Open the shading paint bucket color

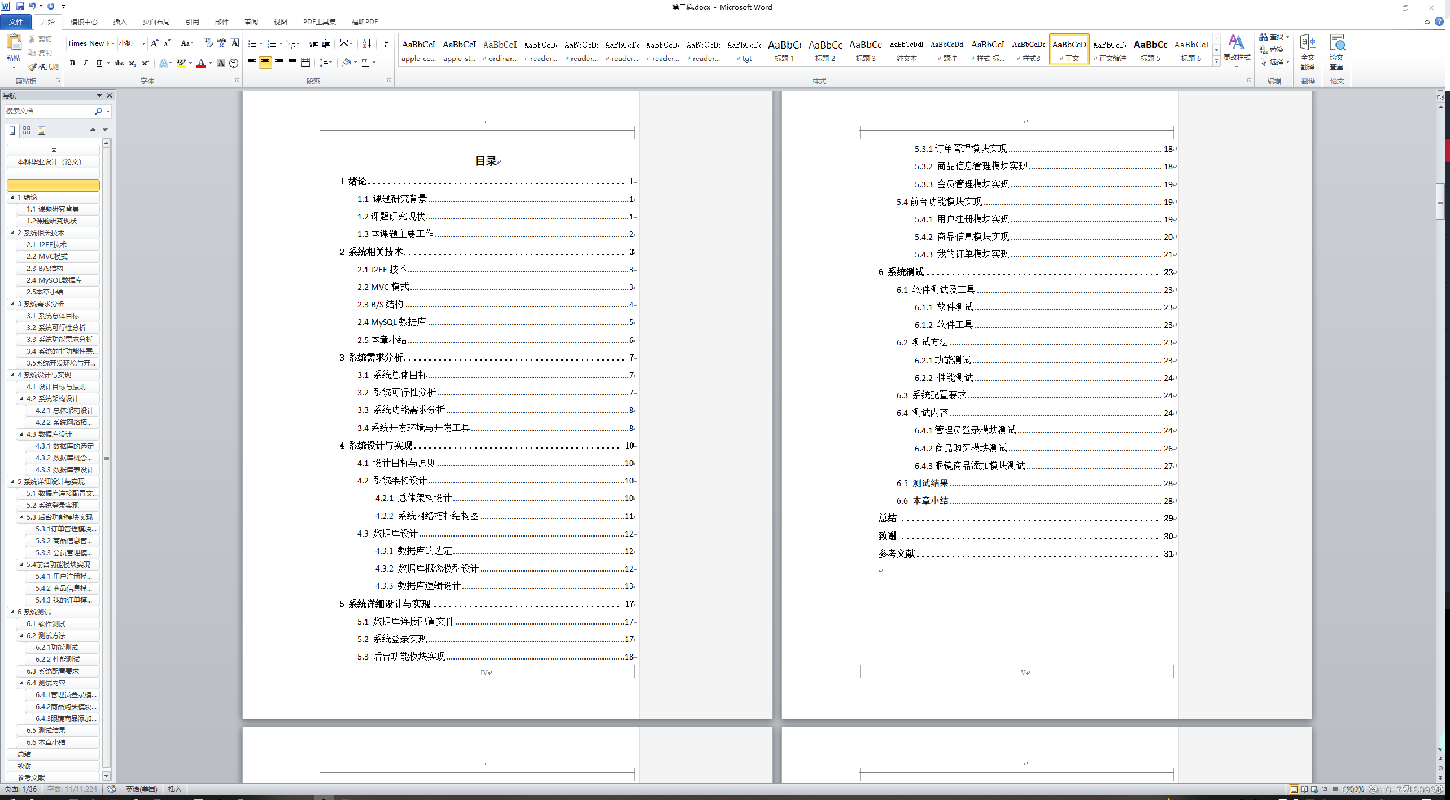tap(347, 63)
